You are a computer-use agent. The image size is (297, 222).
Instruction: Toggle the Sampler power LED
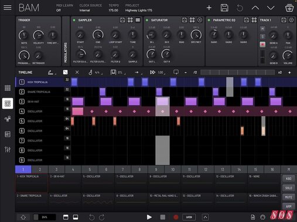74,20
